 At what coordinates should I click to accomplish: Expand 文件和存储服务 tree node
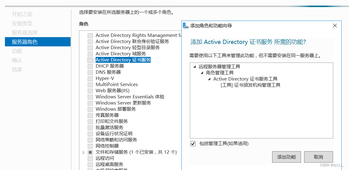click(84, 152)
